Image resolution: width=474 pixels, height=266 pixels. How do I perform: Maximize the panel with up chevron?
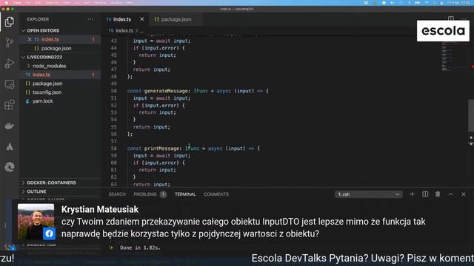pyautogui.click(x=451, y=194)
